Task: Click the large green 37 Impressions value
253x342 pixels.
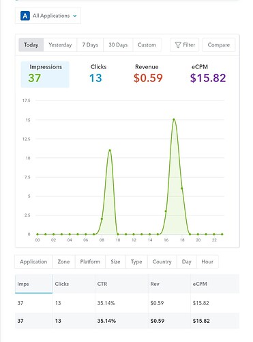Action: 35,78
